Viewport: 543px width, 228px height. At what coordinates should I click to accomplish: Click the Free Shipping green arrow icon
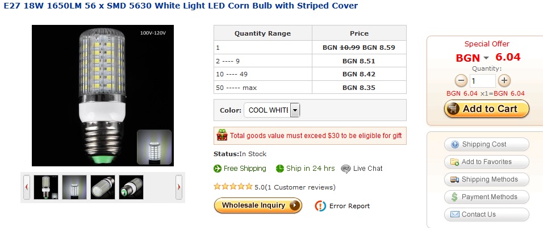click(x=217, y=169)
